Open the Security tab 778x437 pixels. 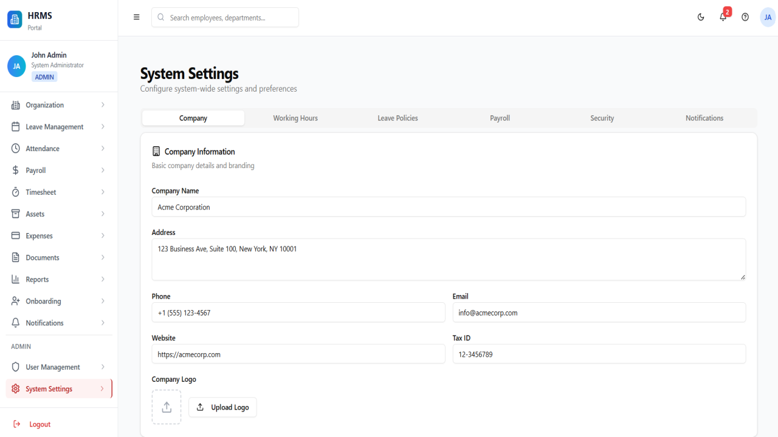(x=602, y=118)
